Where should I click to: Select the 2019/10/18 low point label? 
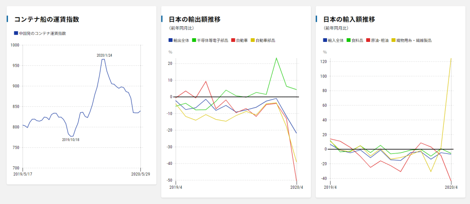(x=71, y=140)
